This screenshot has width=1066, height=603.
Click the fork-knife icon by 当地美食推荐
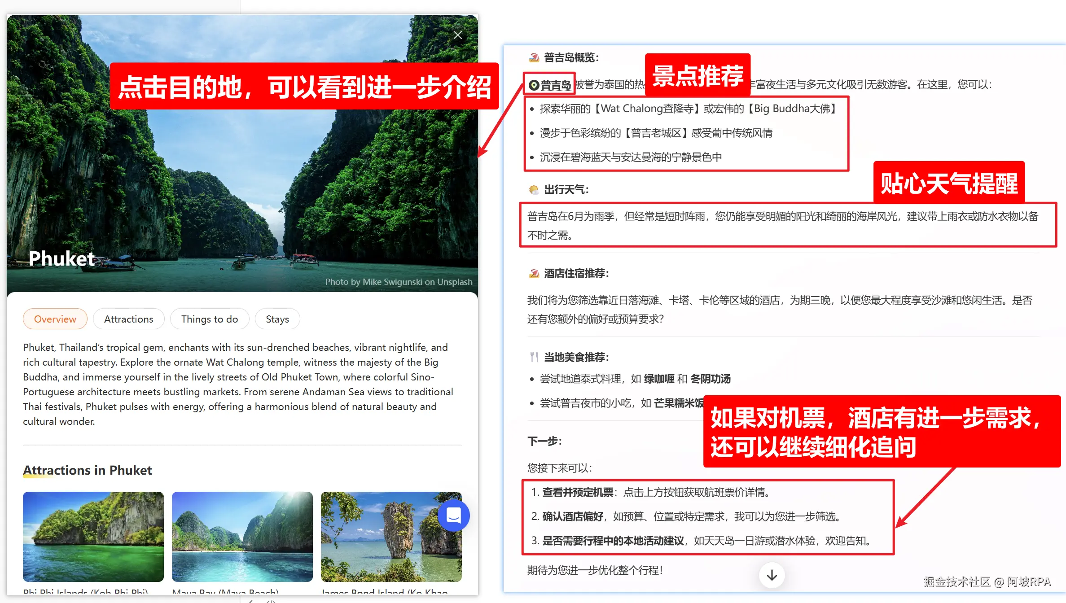click(534, 357)
